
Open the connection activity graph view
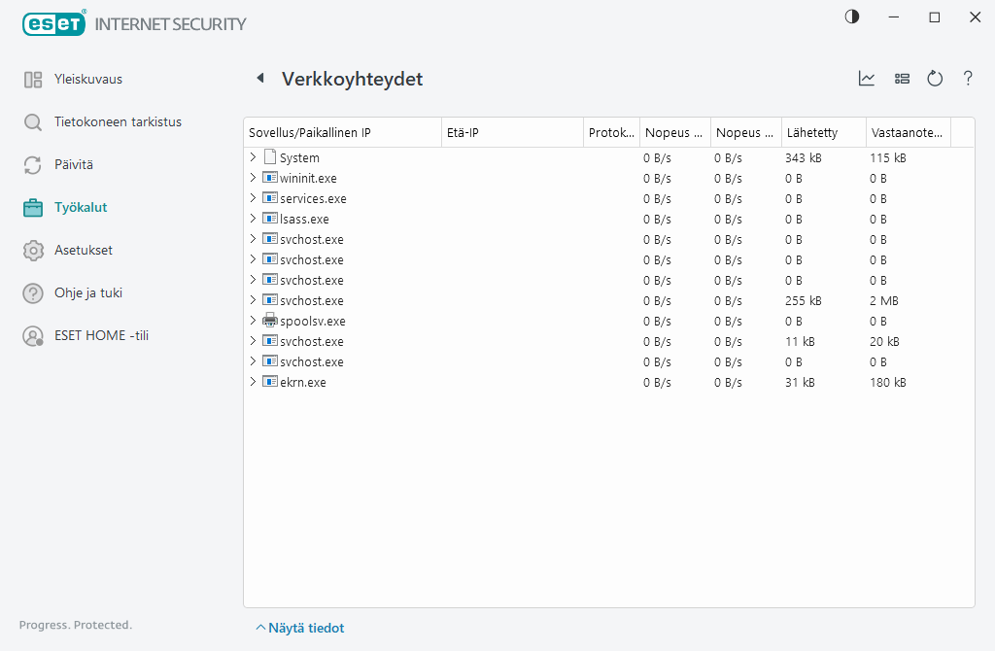[x=866, y=79]
